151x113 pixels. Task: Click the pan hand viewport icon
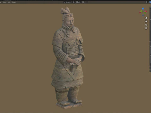[146, 21]
